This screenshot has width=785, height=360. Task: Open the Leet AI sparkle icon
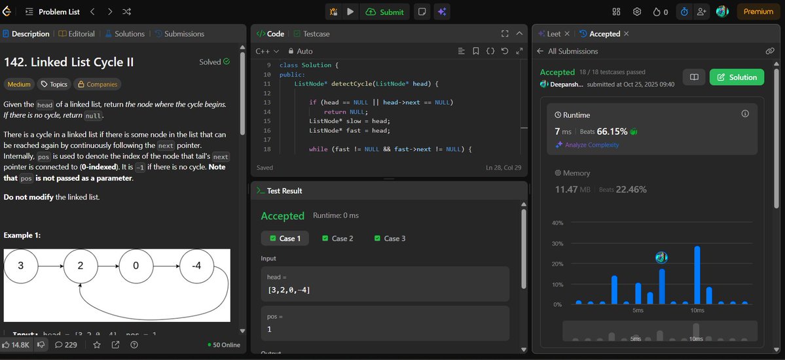[x=441, y=12]
